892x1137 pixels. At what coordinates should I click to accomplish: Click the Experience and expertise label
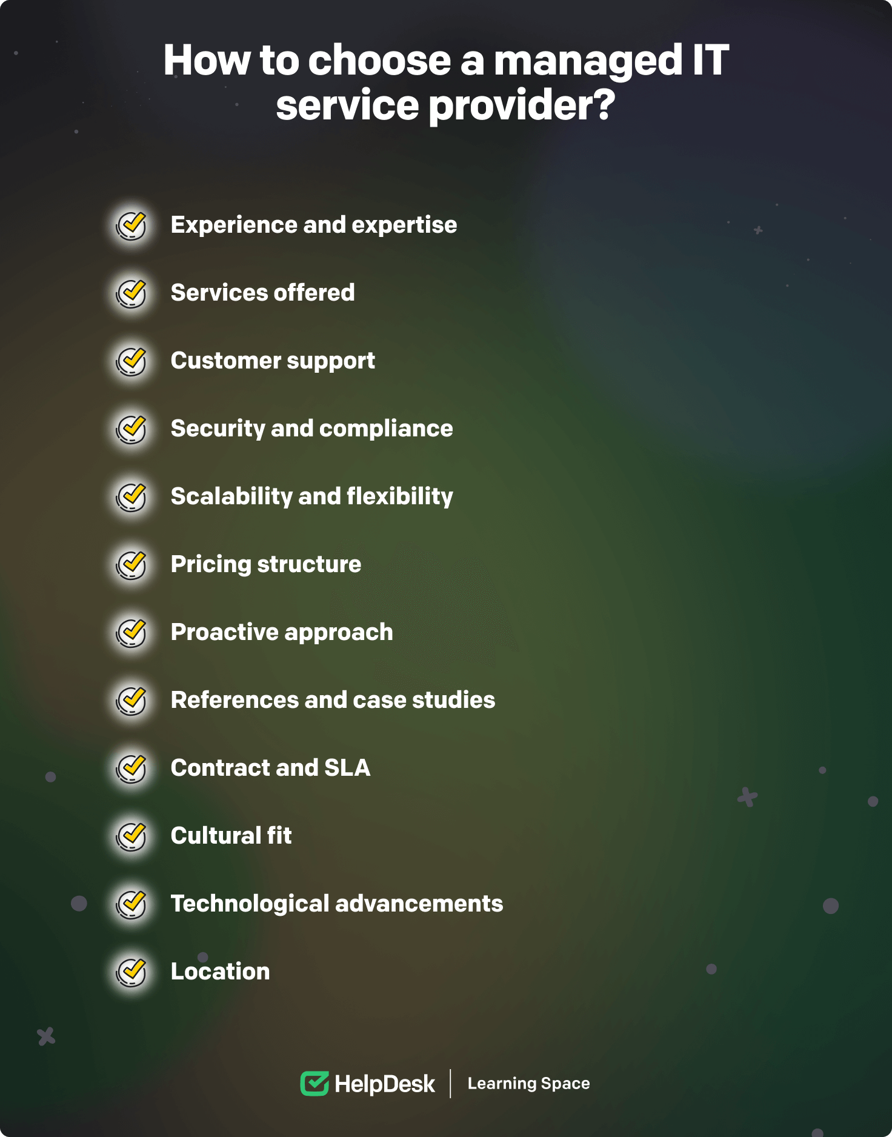314,225
